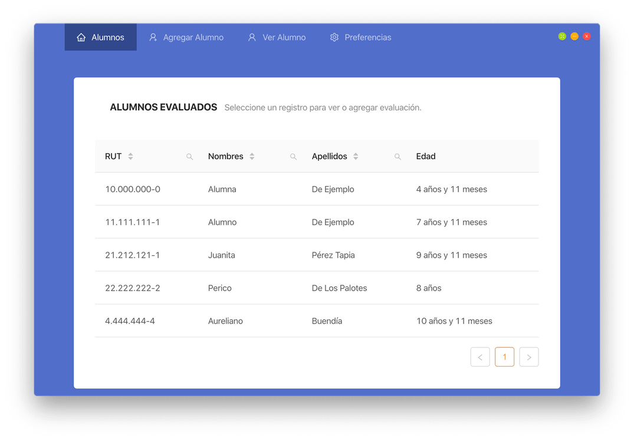Viewport: 634px width, 441px height.
Task: Click the home icon on Alumnos tab
Action: [x=81, y=37]
